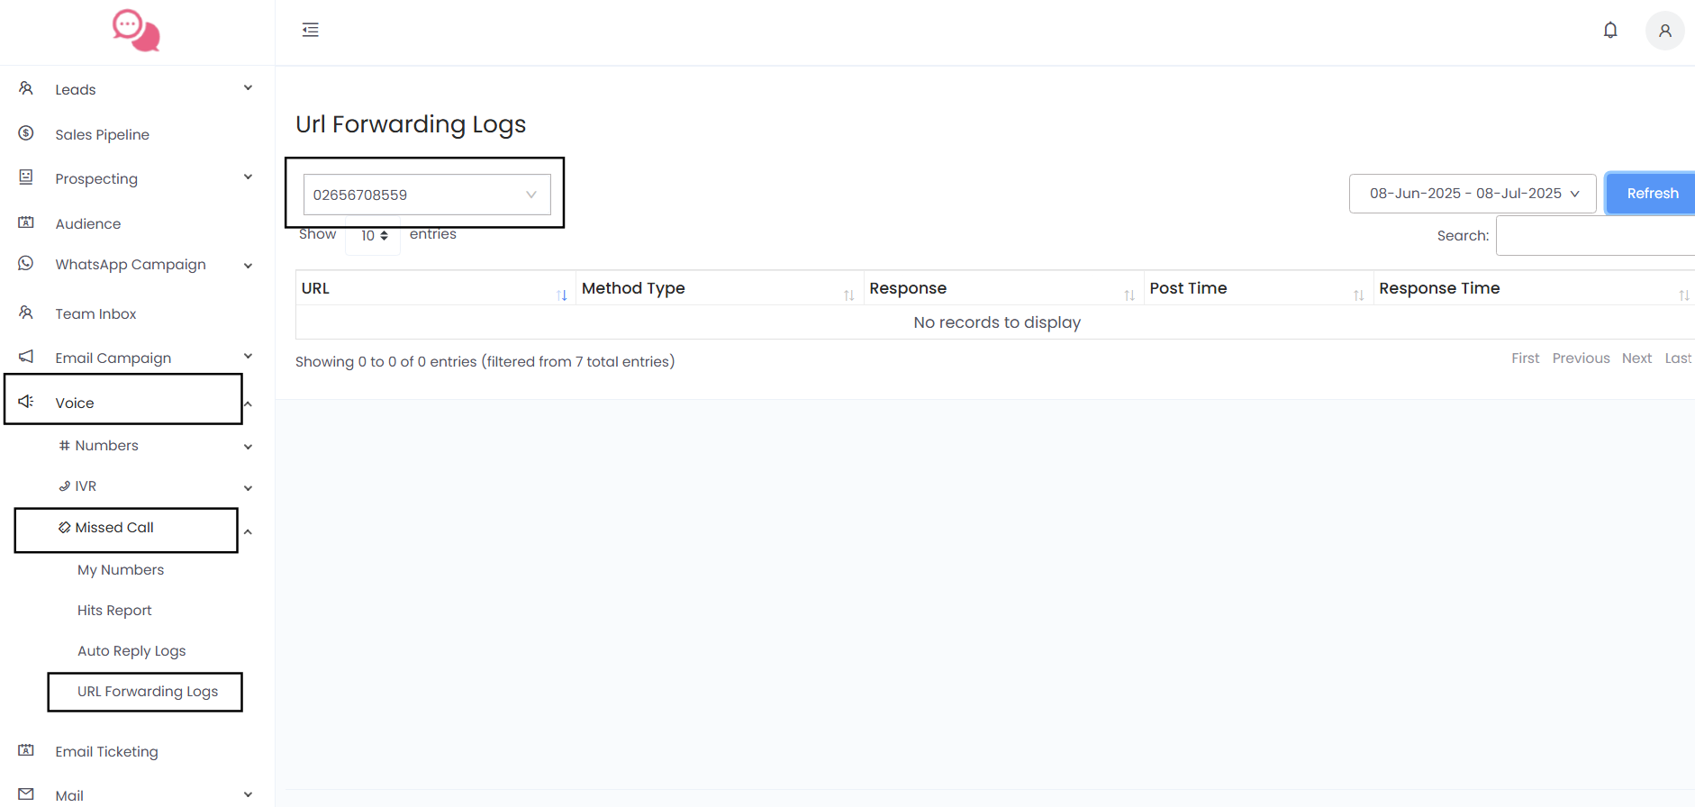Screen dimensions: 1695x807
Task: Go to Hits Report page
Action: [114, 611]
